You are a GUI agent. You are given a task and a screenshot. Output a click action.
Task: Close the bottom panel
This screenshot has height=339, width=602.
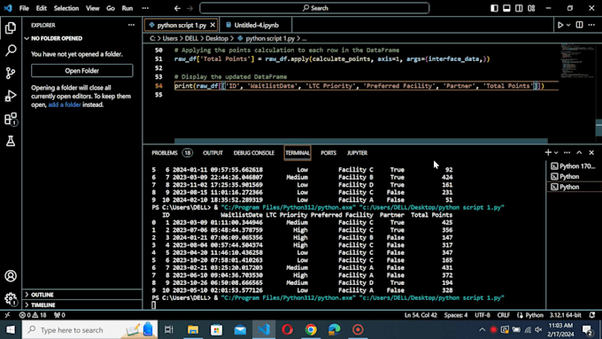(x=591, y=152)
